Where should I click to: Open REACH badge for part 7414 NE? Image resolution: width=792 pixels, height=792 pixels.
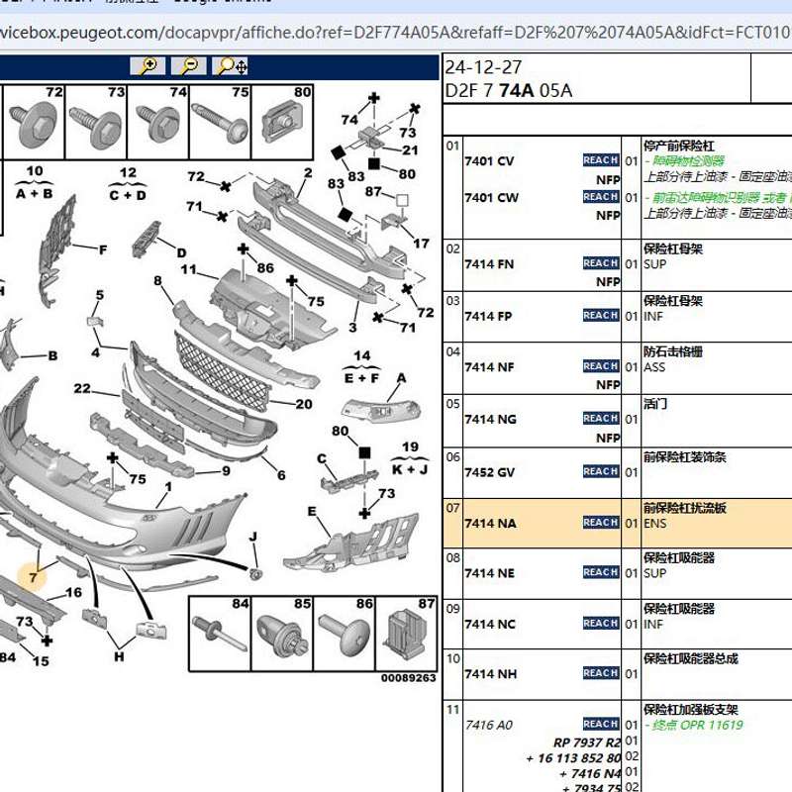[x=601, y=572]
